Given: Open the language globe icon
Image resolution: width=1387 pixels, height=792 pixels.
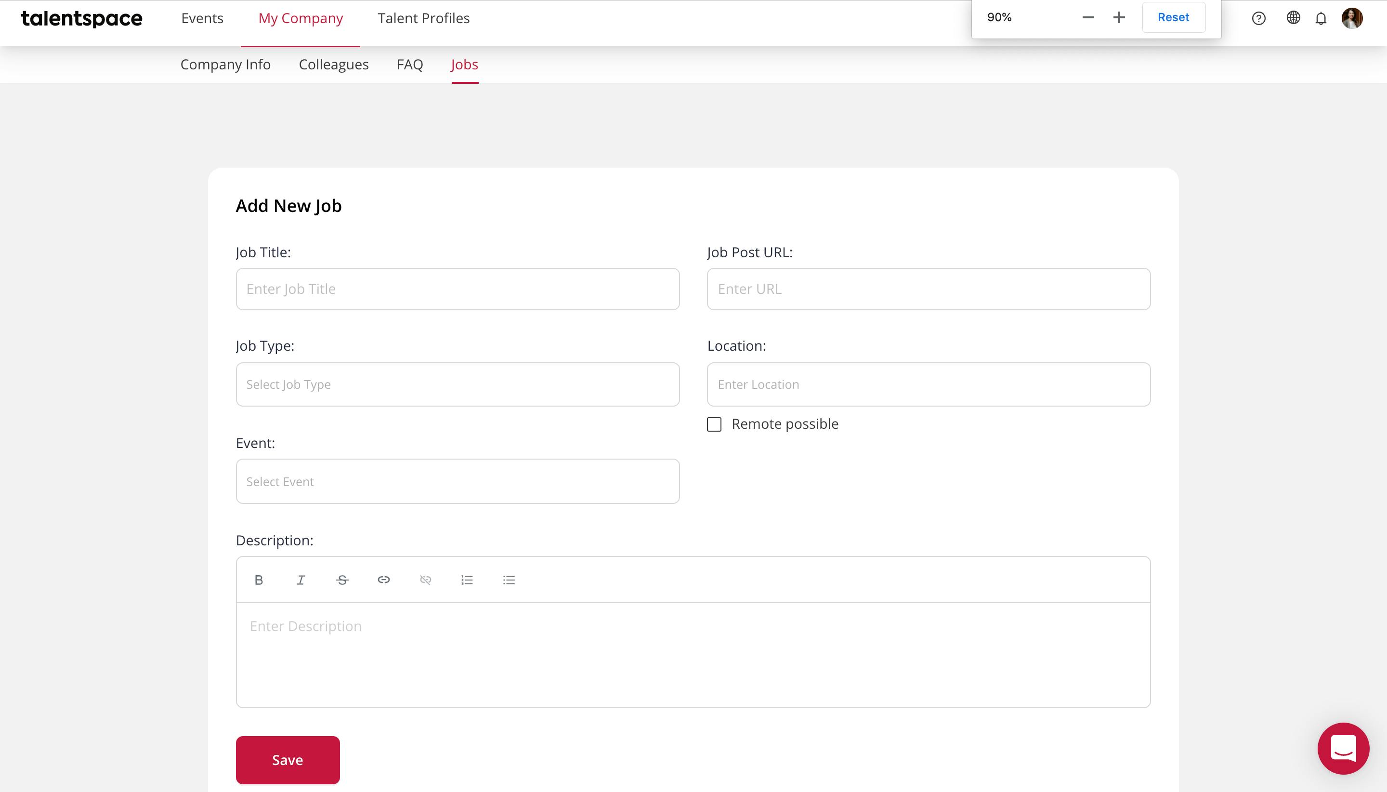Looking at the screenshot, I should coord(1294,18).
